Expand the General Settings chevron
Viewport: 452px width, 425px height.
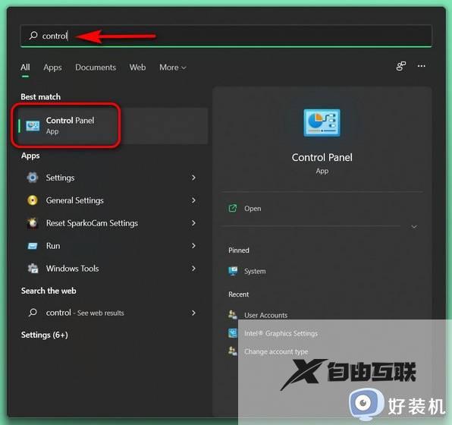coord(193,200)
